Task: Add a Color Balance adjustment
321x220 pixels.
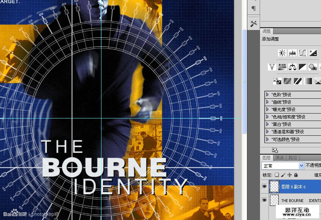Action: pos(292,67)
